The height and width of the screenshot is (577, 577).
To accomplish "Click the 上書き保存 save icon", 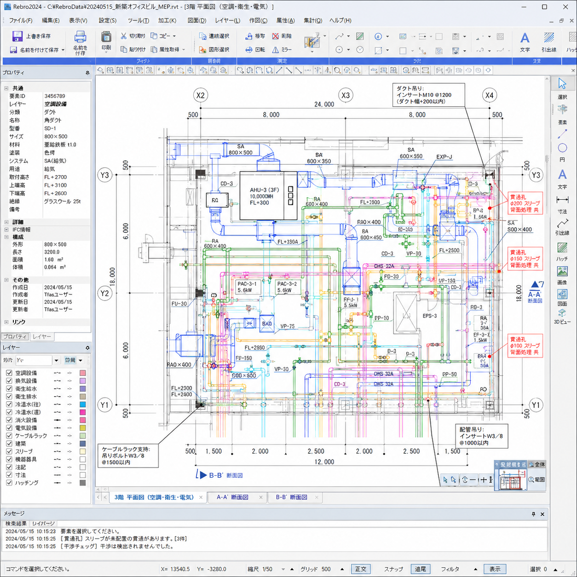I will [x=17, y=36].
